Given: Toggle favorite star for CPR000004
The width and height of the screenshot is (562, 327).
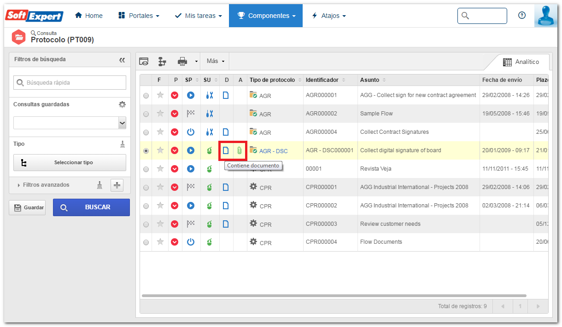Looking at the screenshot, I should tap(160, 241).
